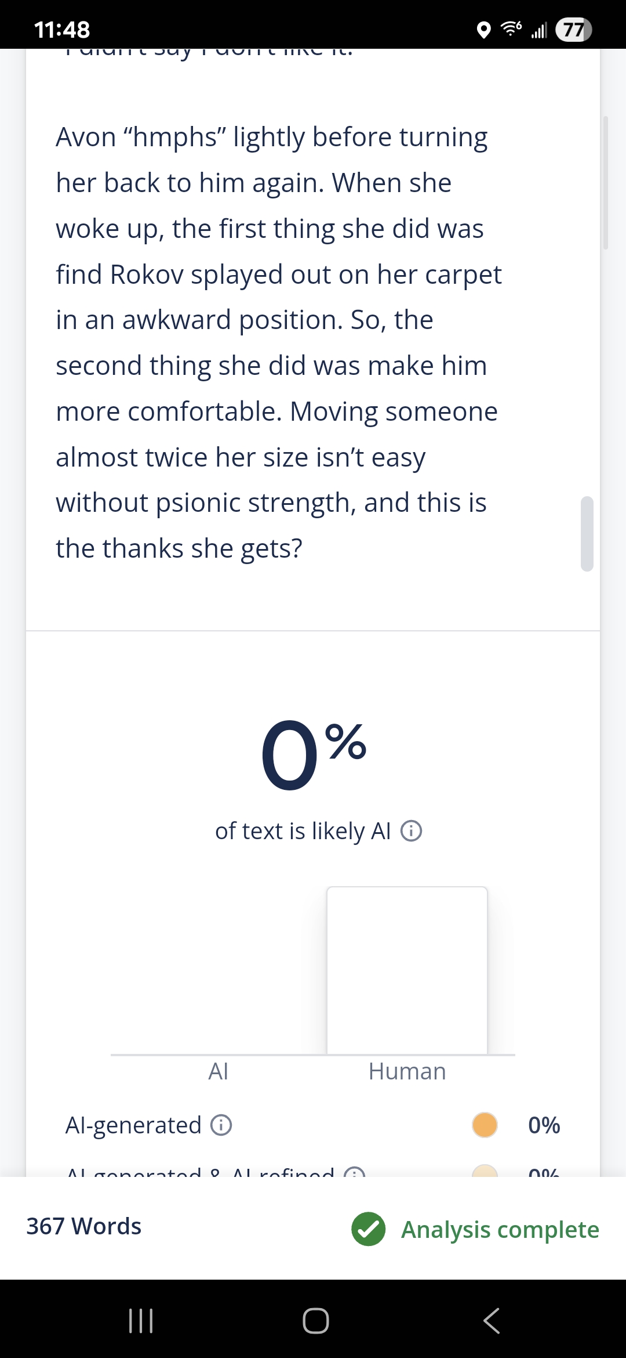Click the pale AI-refined color dot
This screenshot has height=1358, width=626.
tap(485, 1172)
